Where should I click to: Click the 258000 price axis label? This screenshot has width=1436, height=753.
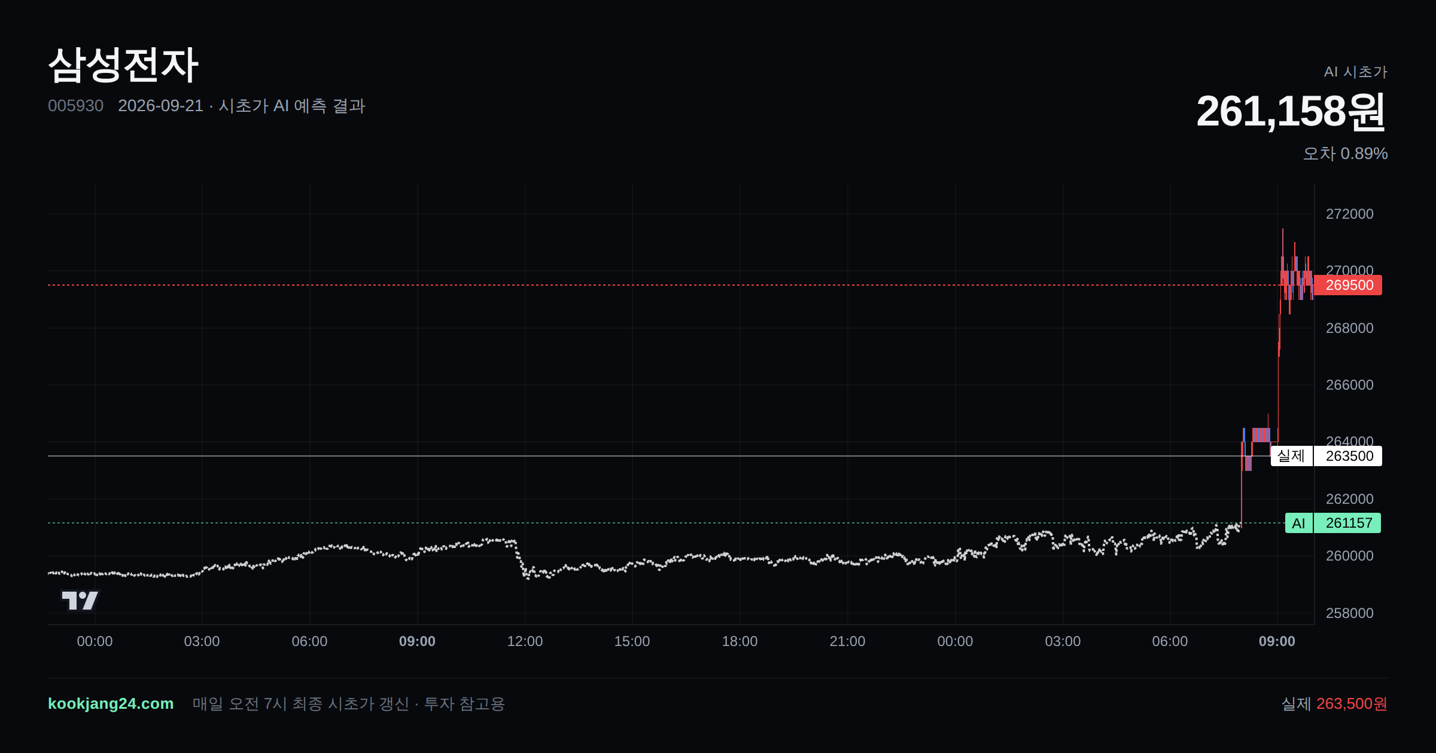tap(1349, 613)
